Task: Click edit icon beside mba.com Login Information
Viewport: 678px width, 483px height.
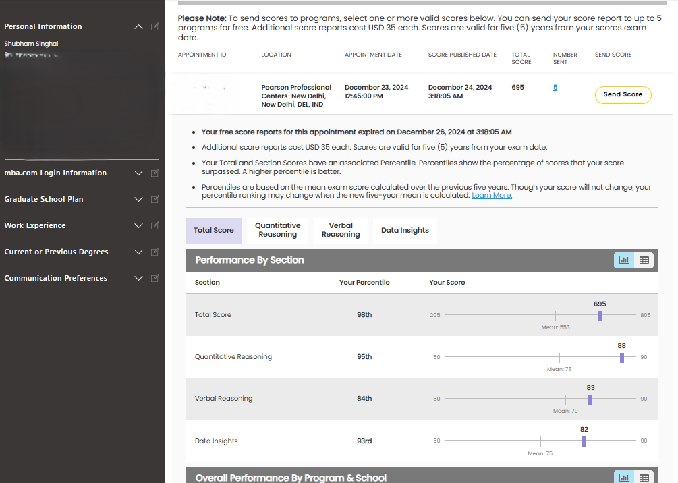Action: pos(155,173)
